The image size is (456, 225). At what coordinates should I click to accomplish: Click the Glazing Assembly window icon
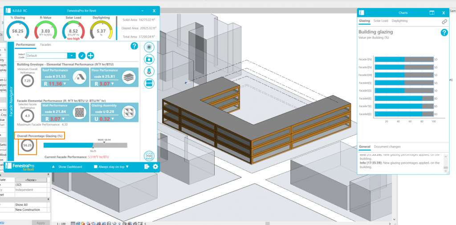(128, 112)
